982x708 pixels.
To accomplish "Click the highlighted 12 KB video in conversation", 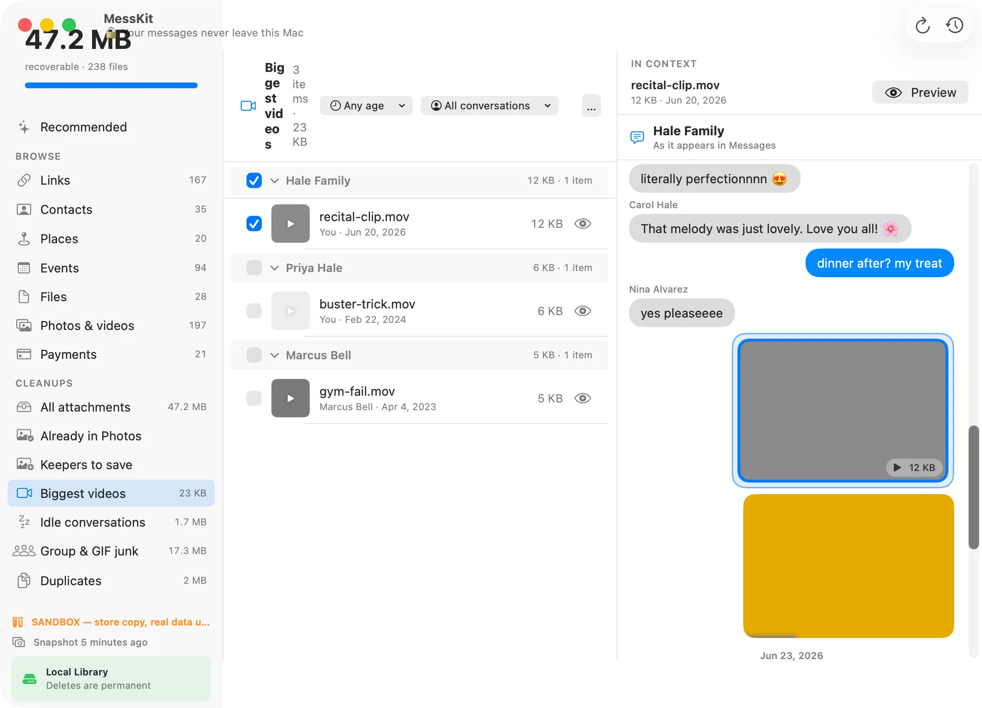I will [x=843, y=411].
